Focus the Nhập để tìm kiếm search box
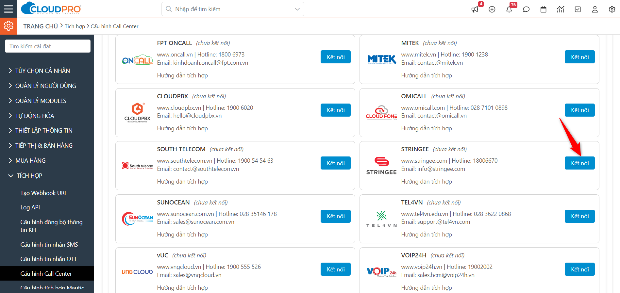The width and height of the screenshot is (620, 293). tap(233, 9)
